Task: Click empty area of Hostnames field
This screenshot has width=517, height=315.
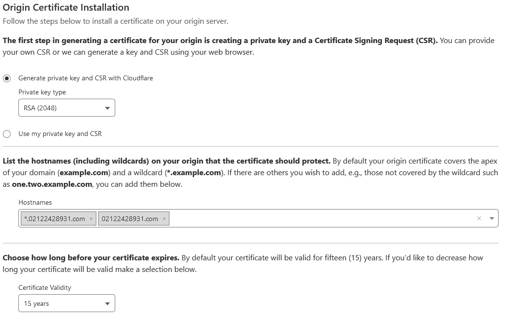Action: pyautogui.click(x=321, y=218)
